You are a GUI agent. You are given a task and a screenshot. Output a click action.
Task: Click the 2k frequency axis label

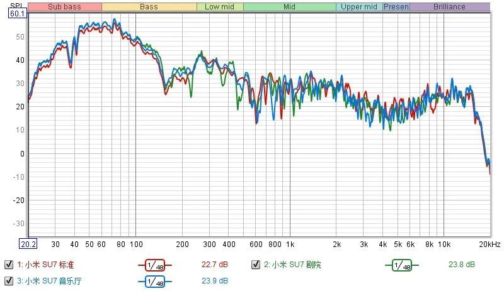coord(336,244)
